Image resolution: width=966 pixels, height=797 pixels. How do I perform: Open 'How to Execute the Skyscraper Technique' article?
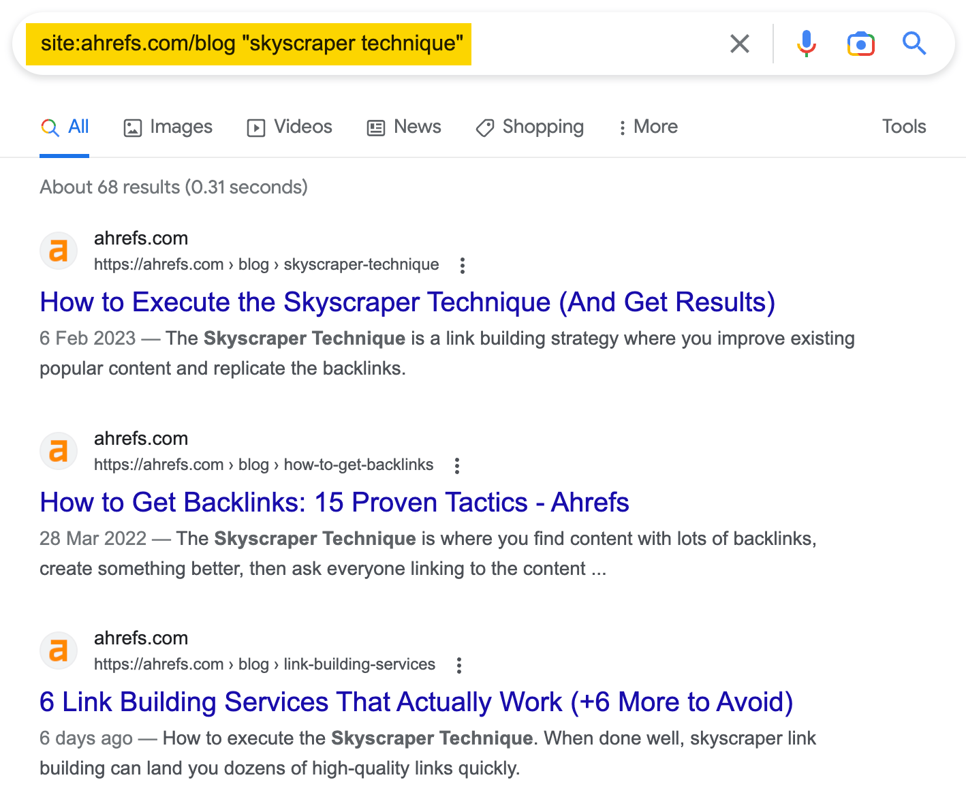(407, 302)
